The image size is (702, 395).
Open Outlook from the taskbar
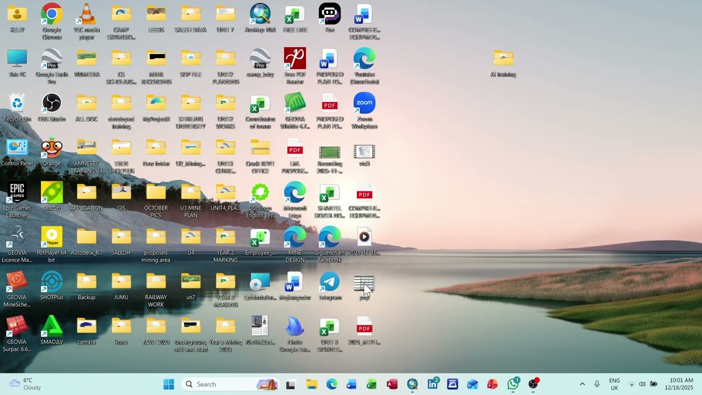[472, 384]
